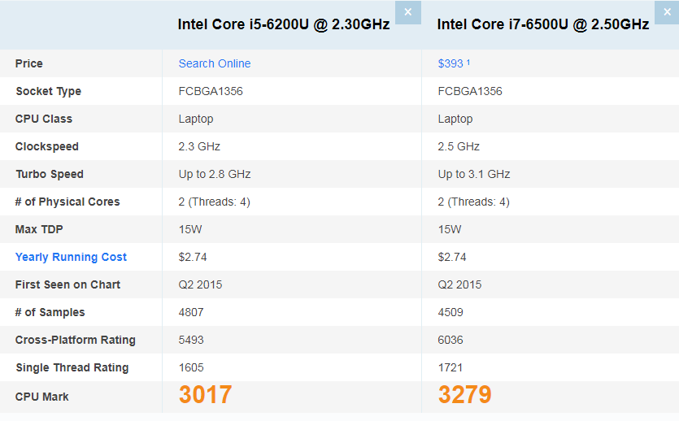The width and height of the screenshot is (679, 421).
Task: Click the 3017 CPU Mark score
Action: (205, 395)
